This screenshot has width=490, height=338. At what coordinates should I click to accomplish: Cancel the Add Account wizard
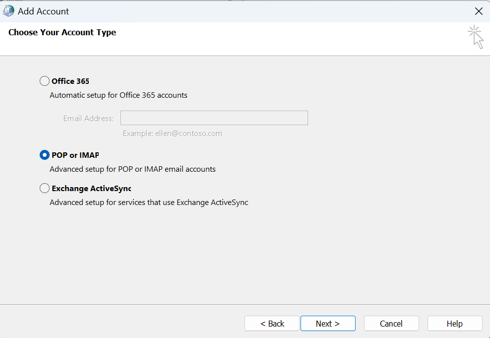click(391, 323)
